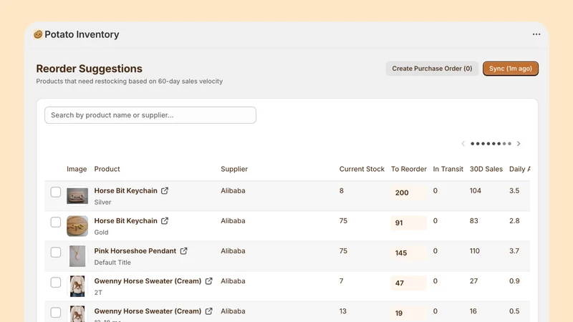Click the pagination dots indicator
Image resolution: width=573 pixels, height=322 pixels.
pyautogui.click(x=491, y=144)
